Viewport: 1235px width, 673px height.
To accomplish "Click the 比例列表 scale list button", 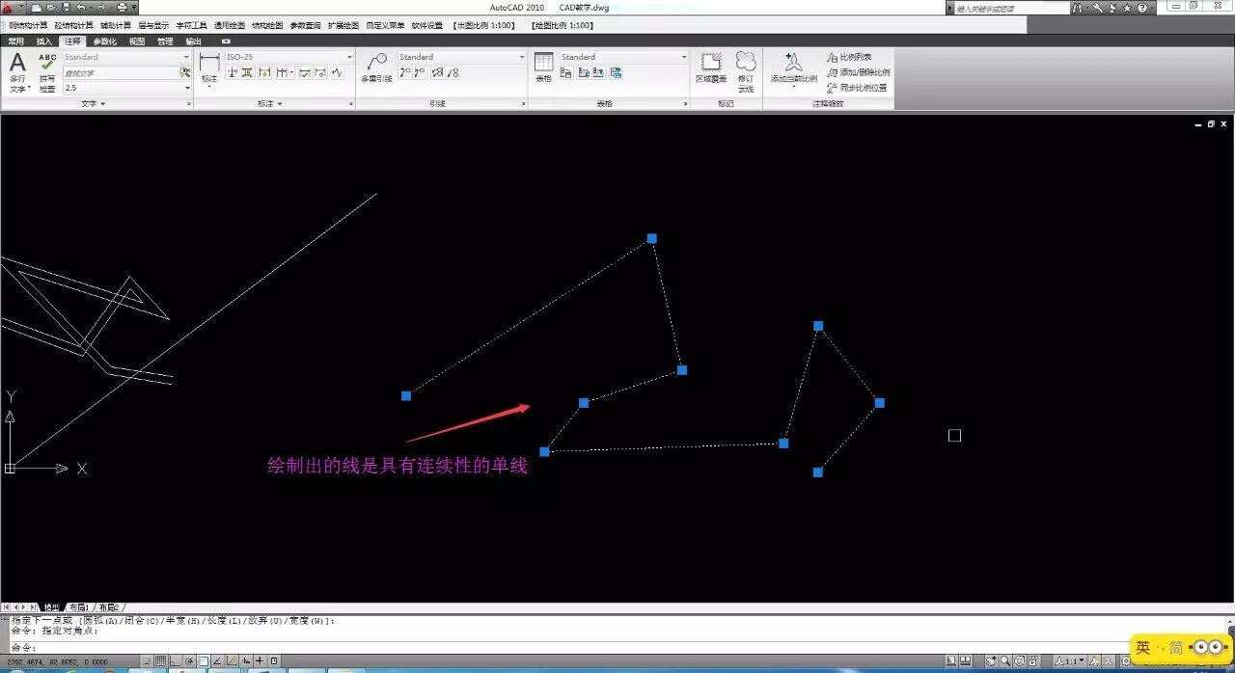I will [x=849, y=57].
